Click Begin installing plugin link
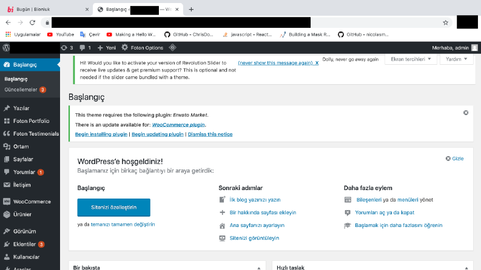Image resolution: width=481 pixels, height=270 pixels. tap(101, 134)
